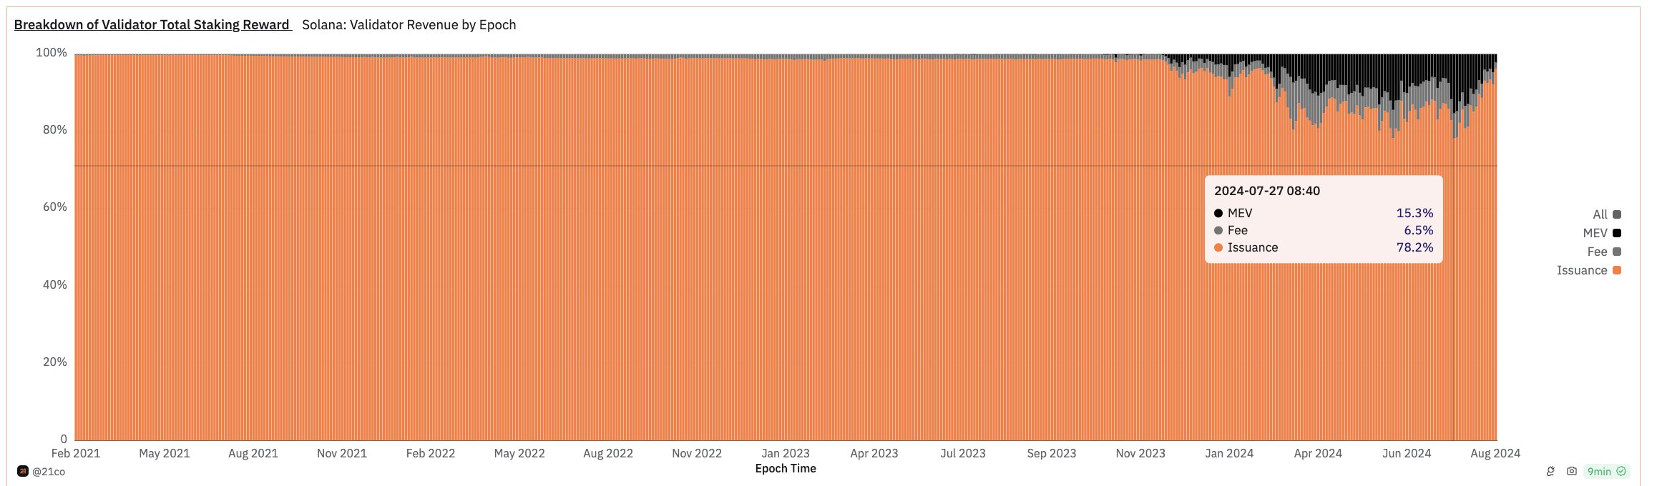Screen dimensions: 1657x486
Task: Click the Apr 2024 x-axis label
Action: tap(1318, 453)
